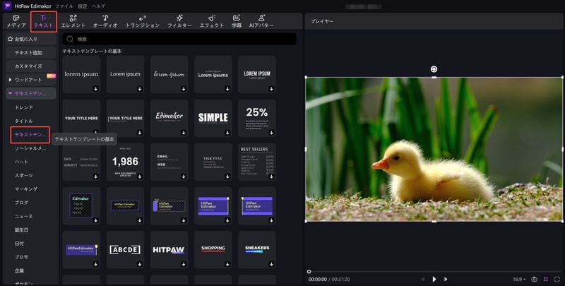This screenshot has width=565, height=286.
Task: Download the SIMPLE text template
Action: (227, 133)
